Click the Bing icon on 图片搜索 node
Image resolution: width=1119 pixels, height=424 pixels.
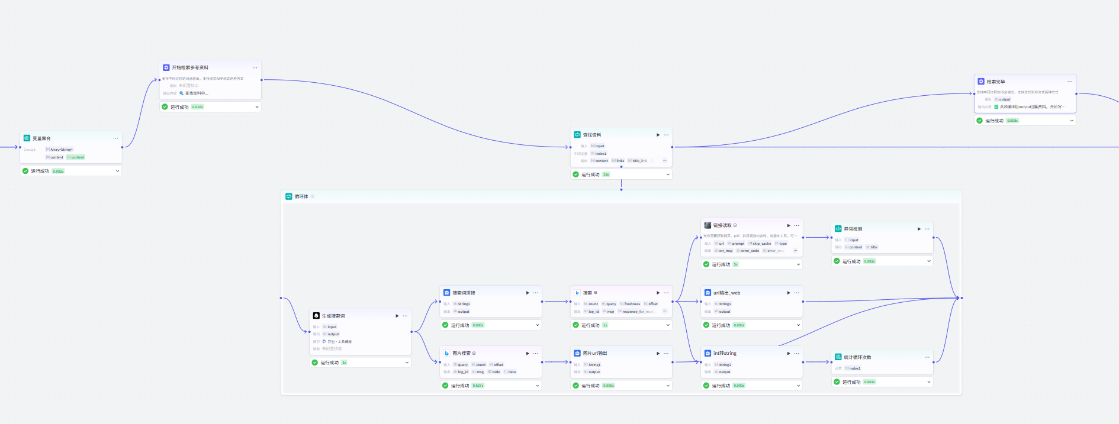coord(447,353)
